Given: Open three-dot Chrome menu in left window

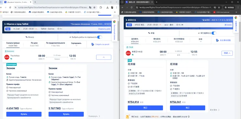Looking at the screenshot, I should coord(117,7).
